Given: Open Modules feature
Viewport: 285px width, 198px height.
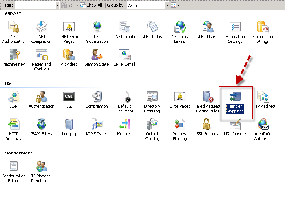Looking at the screenshot, I should pos(124,127).
